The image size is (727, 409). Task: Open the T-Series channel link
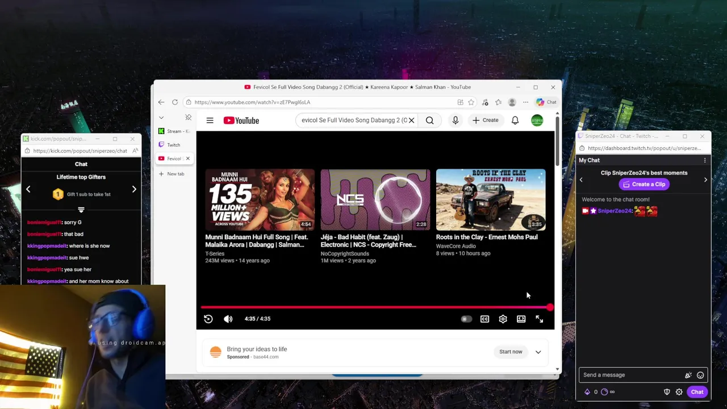(x=215, y=253)
